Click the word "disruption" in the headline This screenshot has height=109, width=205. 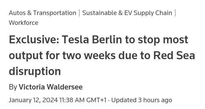pos(35,71)
